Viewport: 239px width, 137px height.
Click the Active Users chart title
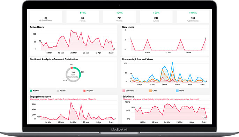37,27
